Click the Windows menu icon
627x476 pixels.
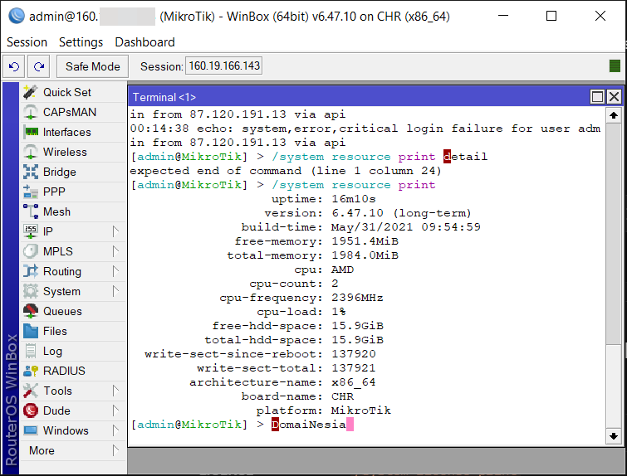[x=31, y=430]
